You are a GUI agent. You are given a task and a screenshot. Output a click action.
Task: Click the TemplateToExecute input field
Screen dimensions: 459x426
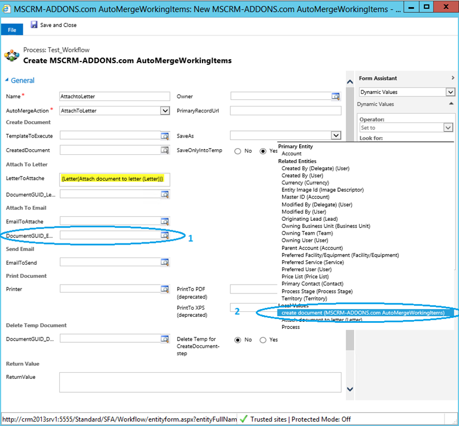(x=110, y=135)
